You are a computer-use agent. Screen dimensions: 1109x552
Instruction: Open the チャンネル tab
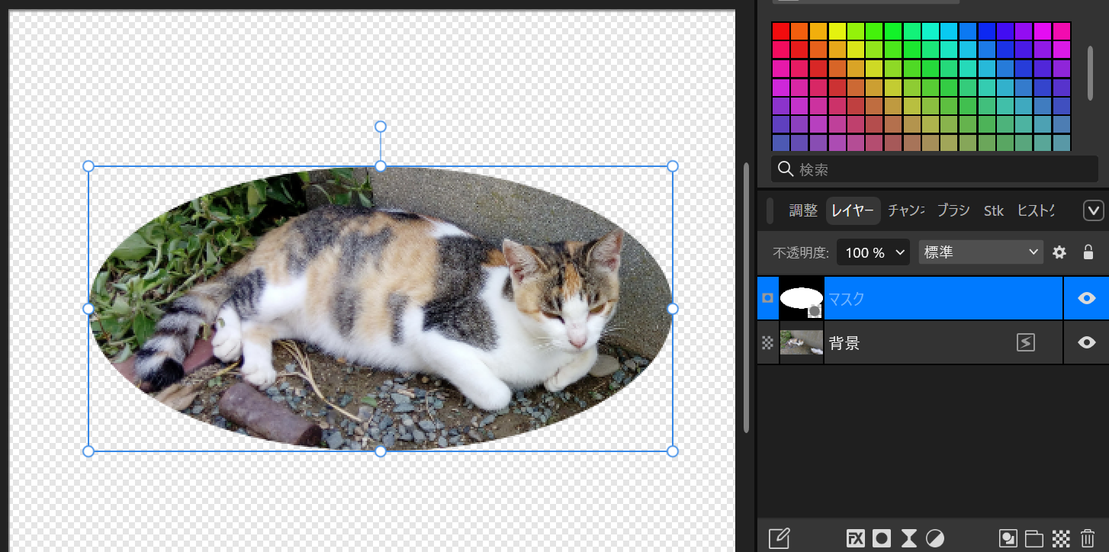tap(906, 210)
